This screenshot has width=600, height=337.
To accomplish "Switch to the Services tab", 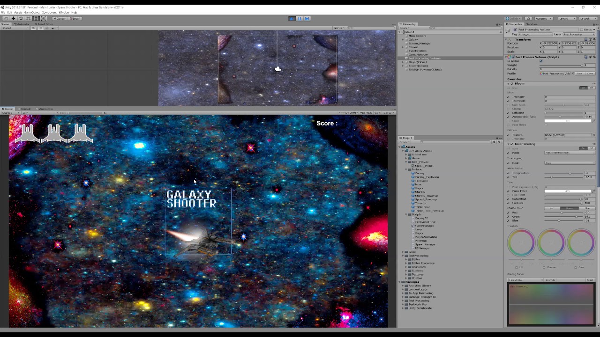I will point(532,24).
